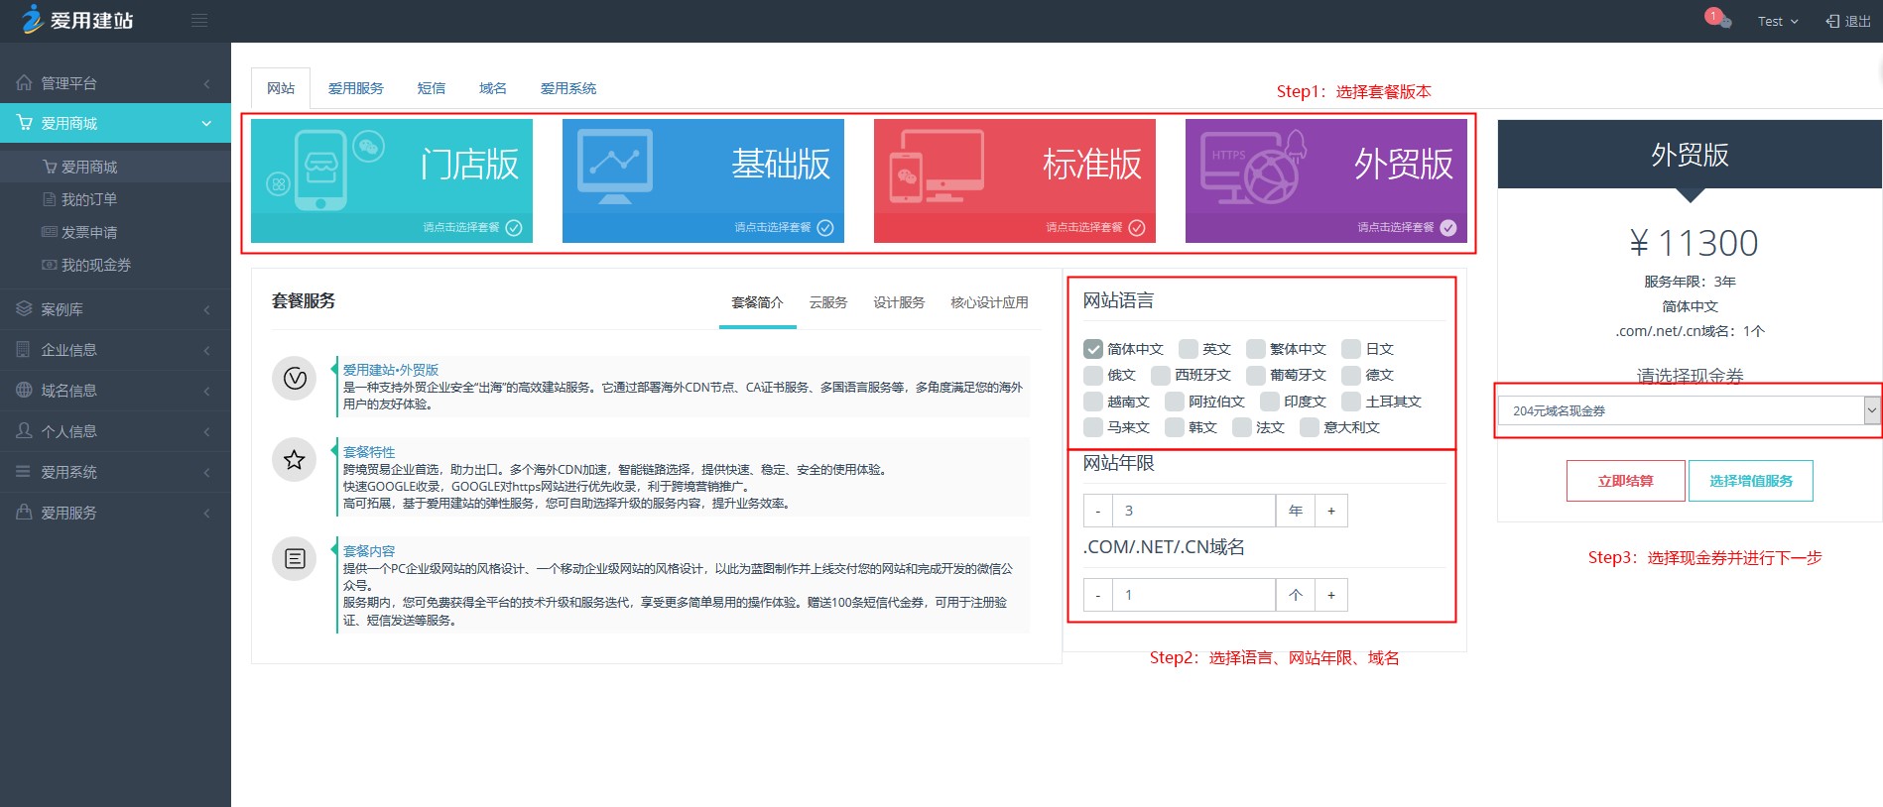Image resolution: width=1883 pixels, height=807 pixels.
Task: Click the coupon icon beside 我的现金券
Action: pos(49,265)
